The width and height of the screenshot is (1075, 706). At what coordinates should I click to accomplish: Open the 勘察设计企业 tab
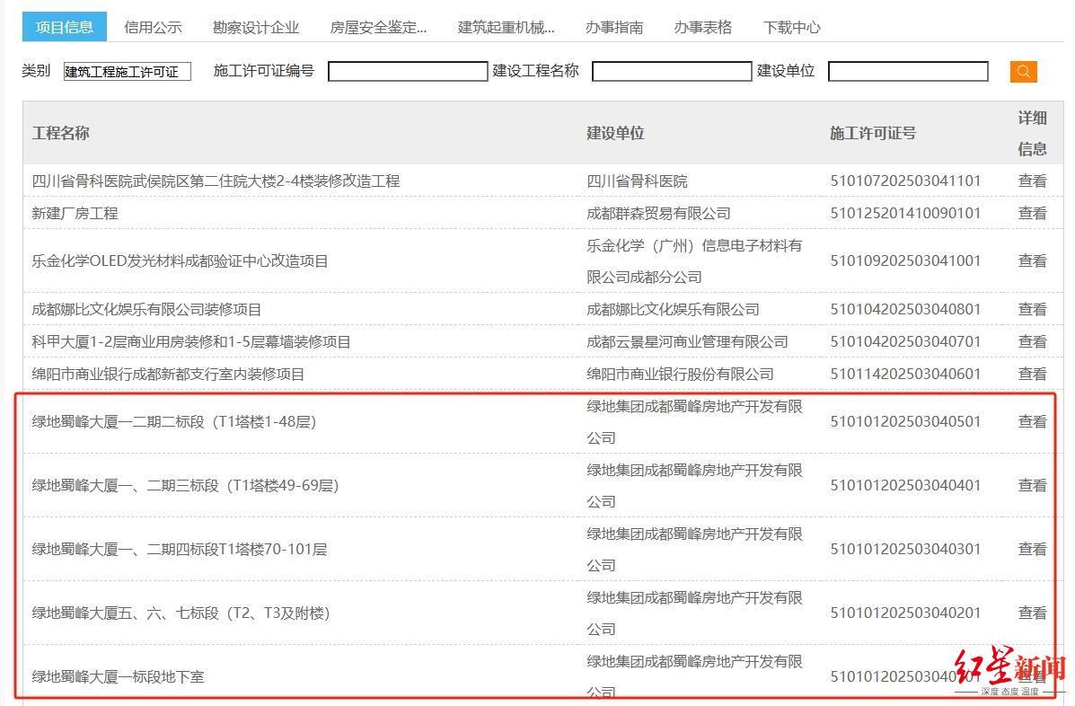(256, 28)
